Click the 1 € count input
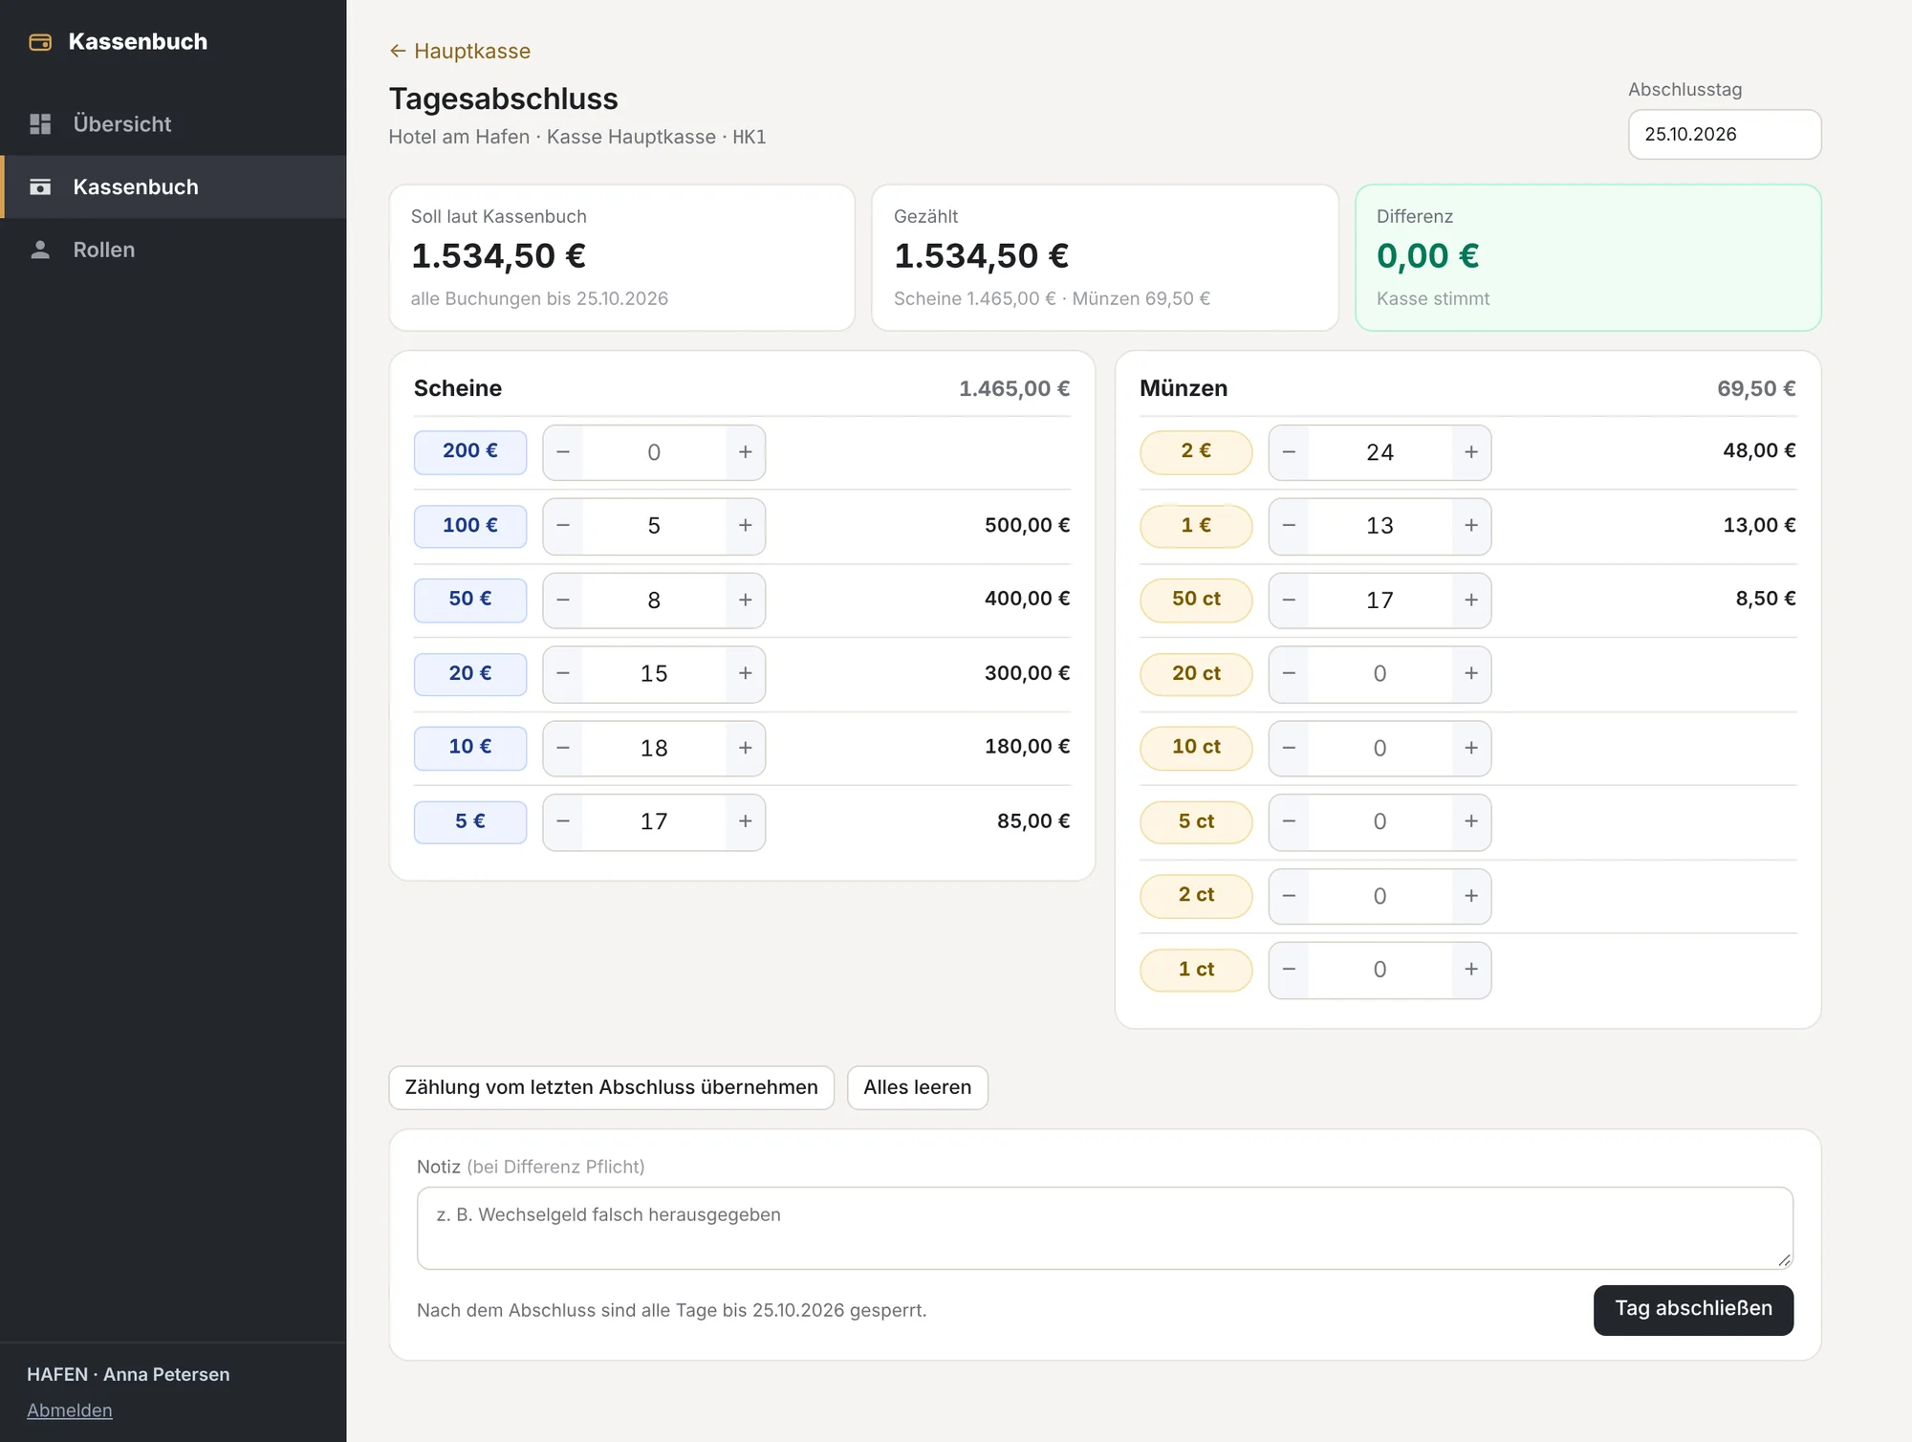 (x=1380, y=526)
